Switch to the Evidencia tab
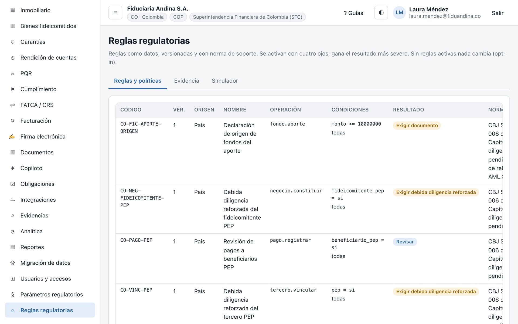Image resolution: width=518 pixels, height=324 pixels. click(186, 81)
